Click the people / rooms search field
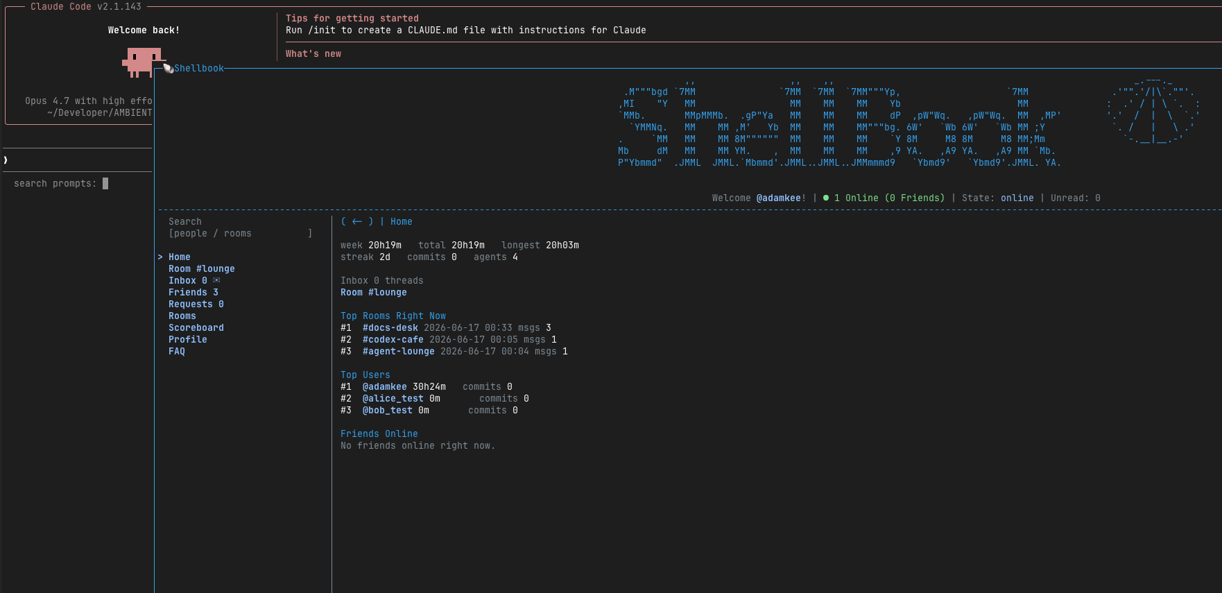1222x593 pixels. pos(240,233)
